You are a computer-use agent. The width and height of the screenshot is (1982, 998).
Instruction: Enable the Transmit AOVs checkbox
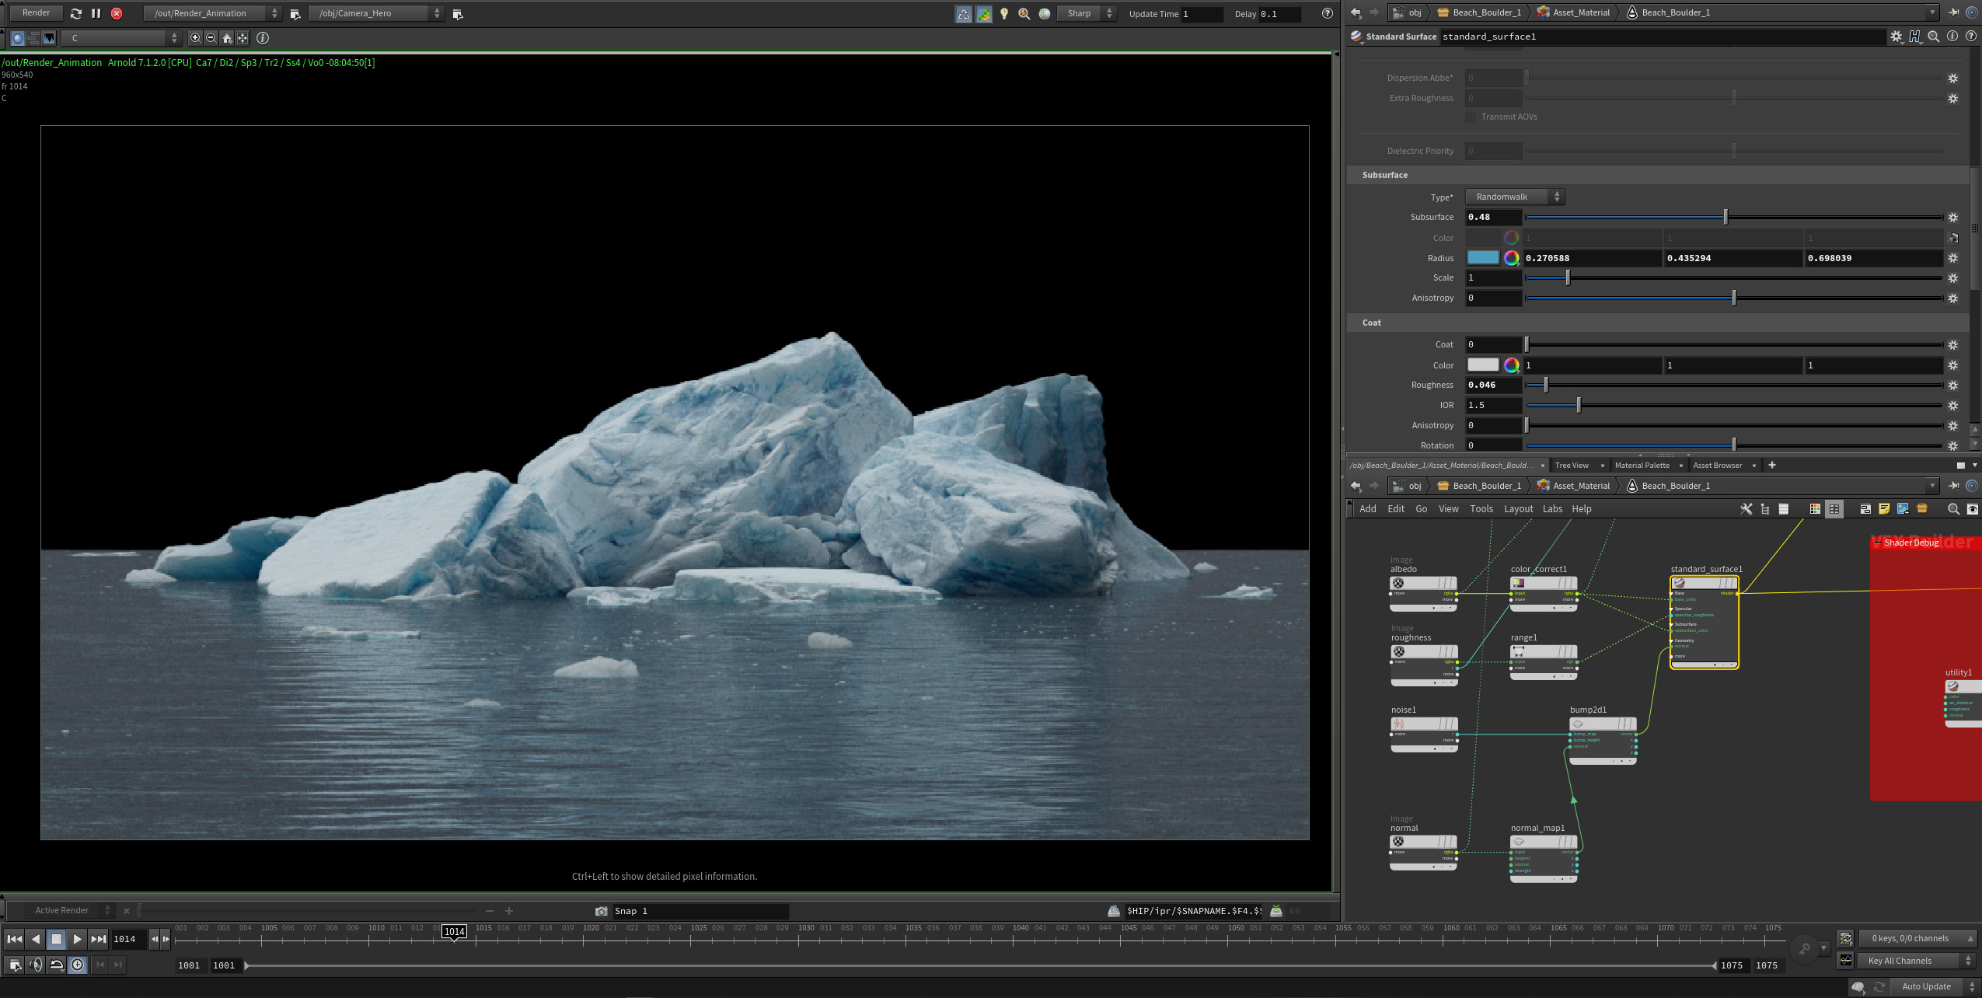[1471, 117]
